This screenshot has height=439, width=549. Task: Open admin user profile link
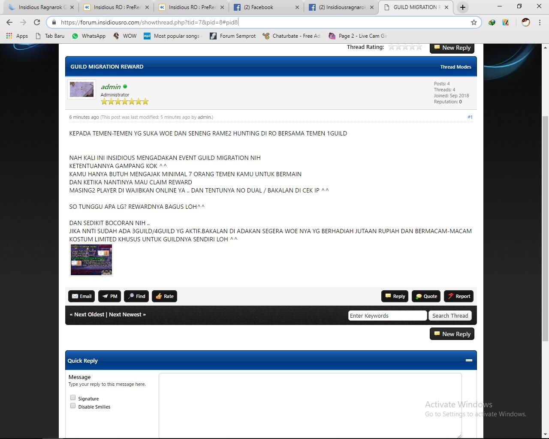point(111,87)
